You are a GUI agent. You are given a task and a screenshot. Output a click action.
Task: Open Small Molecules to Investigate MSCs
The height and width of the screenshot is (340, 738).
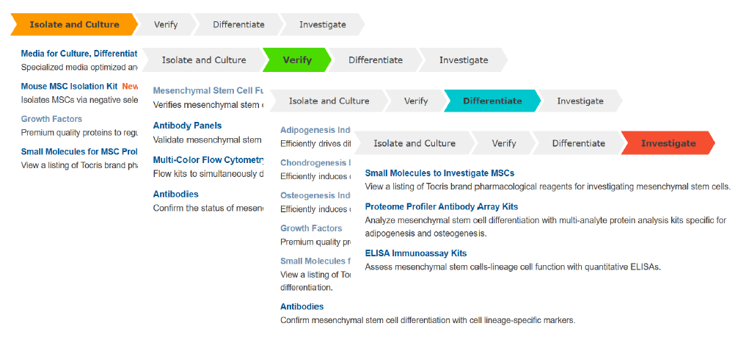(x=439, y=173)
